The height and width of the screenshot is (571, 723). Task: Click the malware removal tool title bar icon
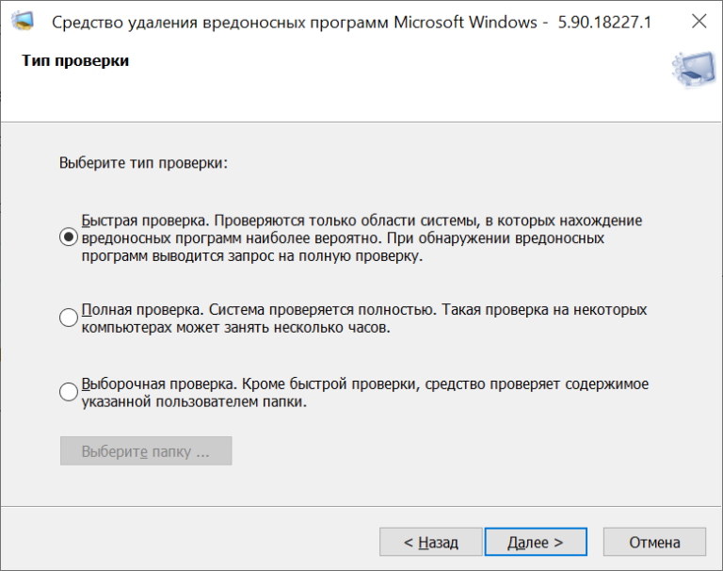[23, 22]
